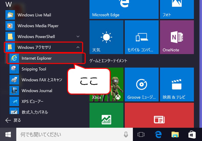The height and width of the screenshot is (141, 202).
Task: Click the 数式入力パネル label
Action: [x=35, y=112]
